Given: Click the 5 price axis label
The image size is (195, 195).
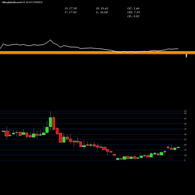Looking at the screenshot, I should click(185, 160).
